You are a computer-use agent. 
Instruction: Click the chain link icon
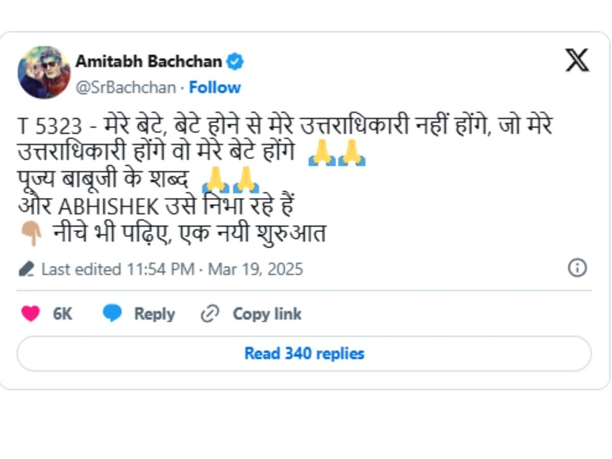click(x=210, y=314)
